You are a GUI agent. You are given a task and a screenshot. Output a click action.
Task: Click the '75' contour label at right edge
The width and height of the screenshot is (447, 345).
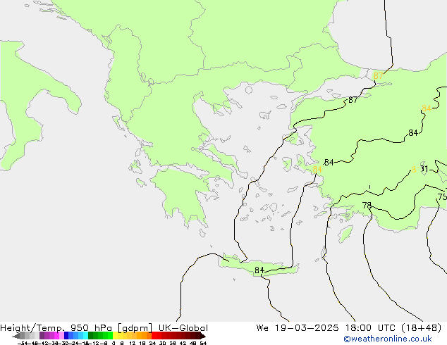pyautogui.click(x=443, y=196)
